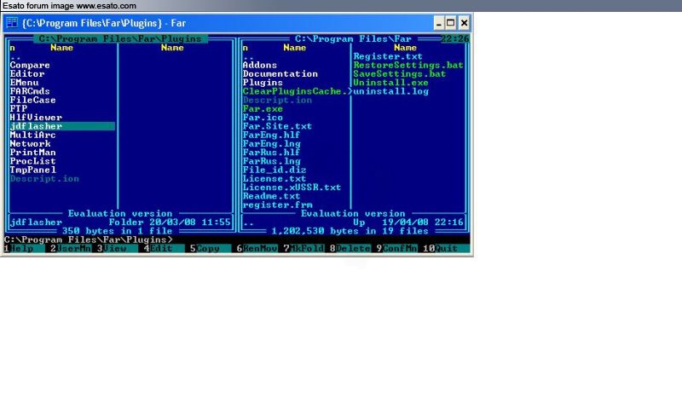Select Descript.ion in the right panel
This screenshot has height=410, width=682.
pos(278,100)
